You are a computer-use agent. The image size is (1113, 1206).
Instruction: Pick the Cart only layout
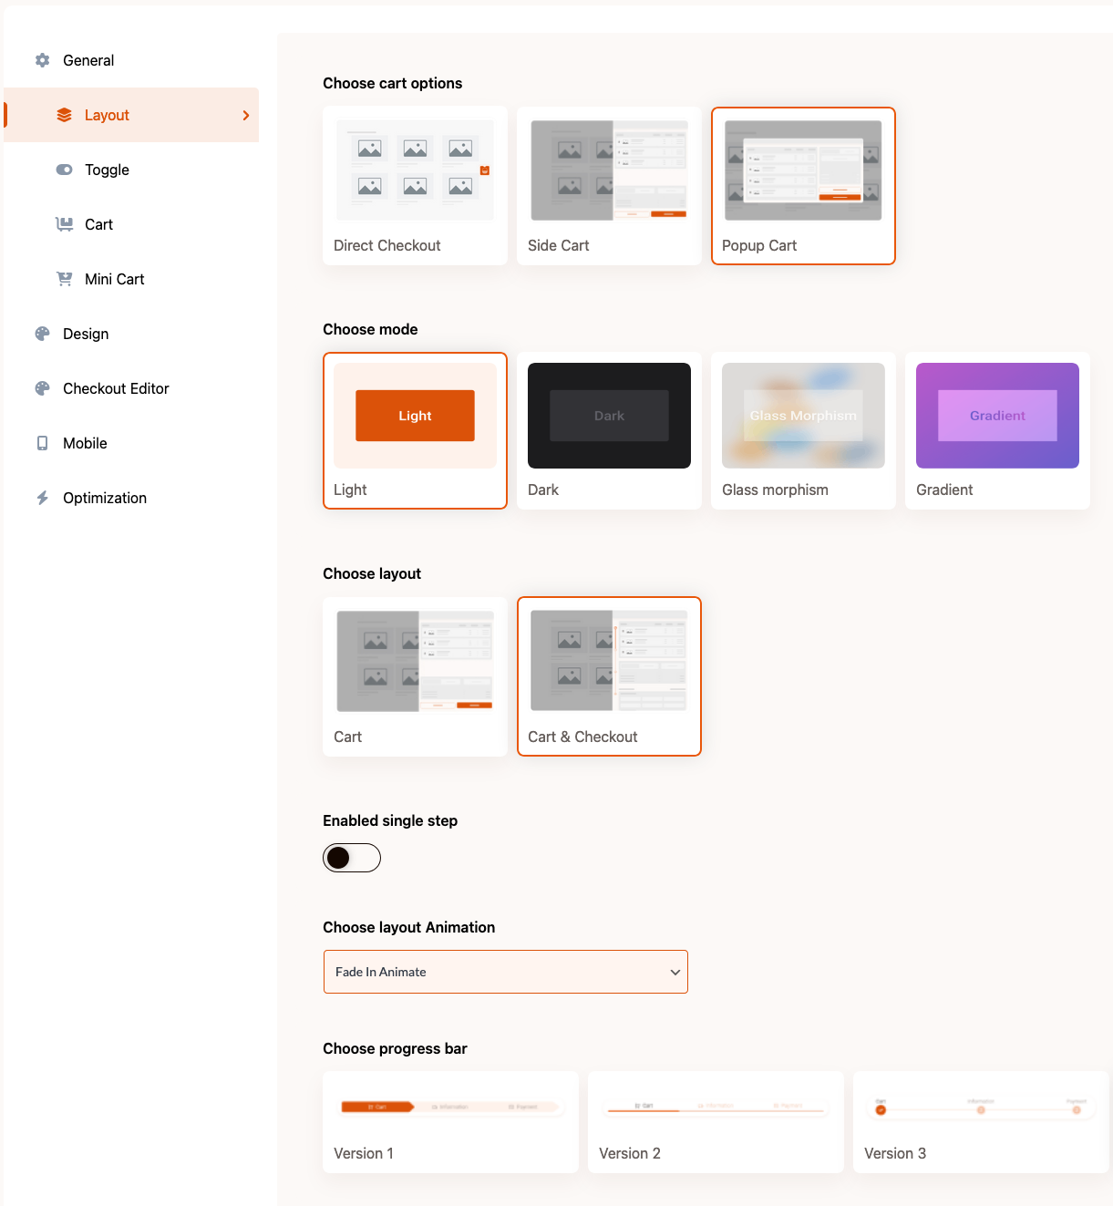pyautogui.click(x=415, y=676)
